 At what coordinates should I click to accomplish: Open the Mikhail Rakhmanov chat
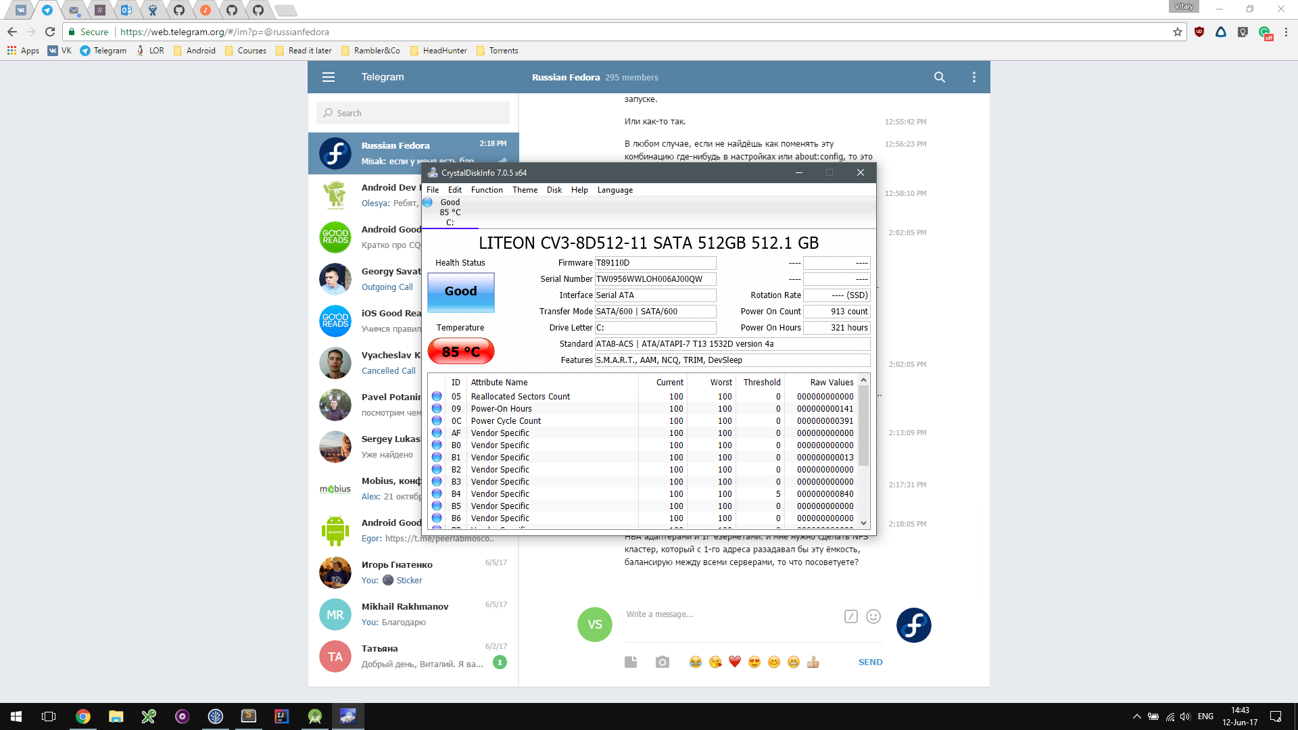(x=413, y=614)
